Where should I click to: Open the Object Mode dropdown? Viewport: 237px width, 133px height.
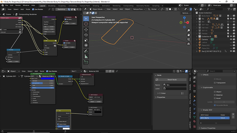(97, 9)
